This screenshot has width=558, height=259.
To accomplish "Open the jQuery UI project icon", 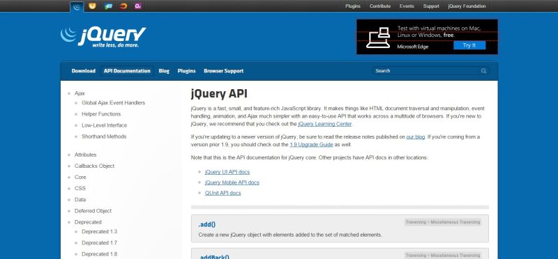I will click(x=92, y=6).
